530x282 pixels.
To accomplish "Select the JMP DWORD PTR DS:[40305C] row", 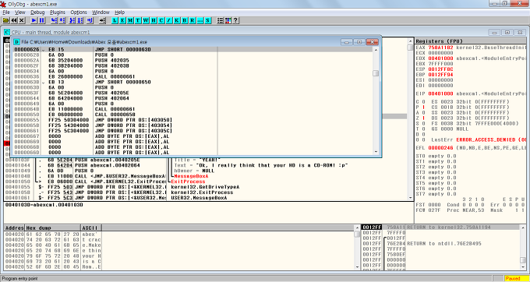I will tap(193, 131).
